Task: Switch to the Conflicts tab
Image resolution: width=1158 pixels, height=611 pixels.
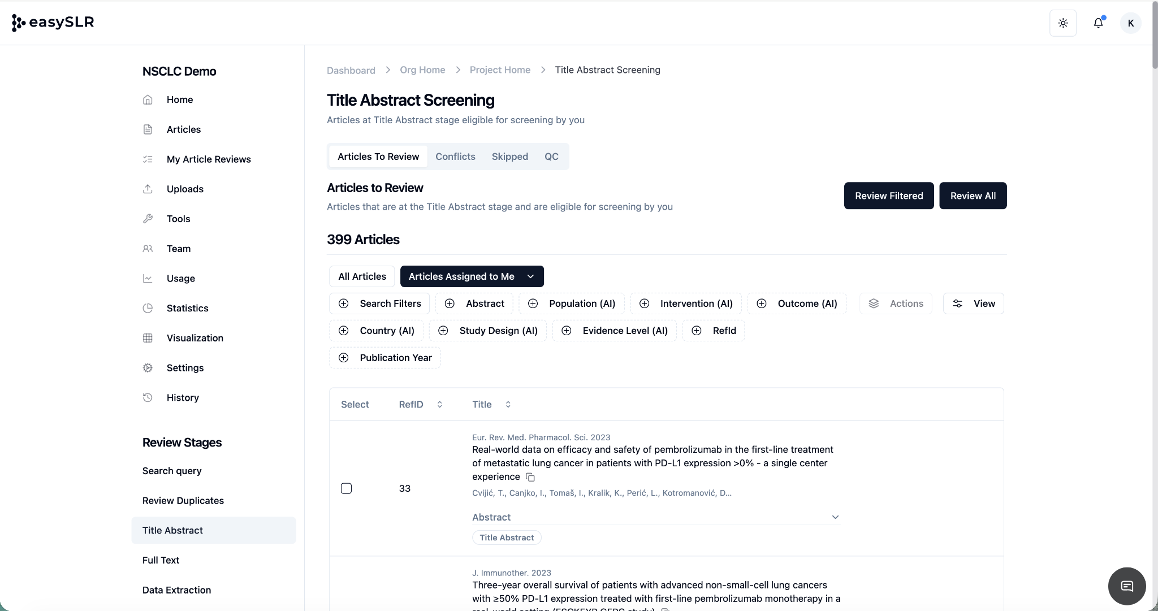Action: (x=455, y=157)
